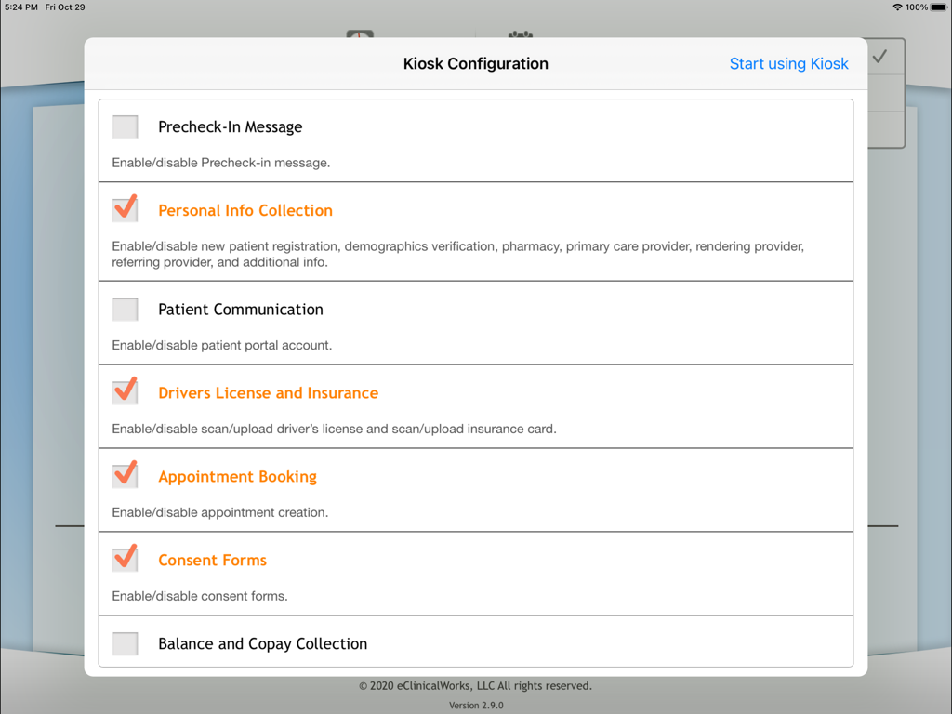The image size is (952, 714).
Task: Select the Drivers License and Insurance label
Action: [x=268, y=392]
